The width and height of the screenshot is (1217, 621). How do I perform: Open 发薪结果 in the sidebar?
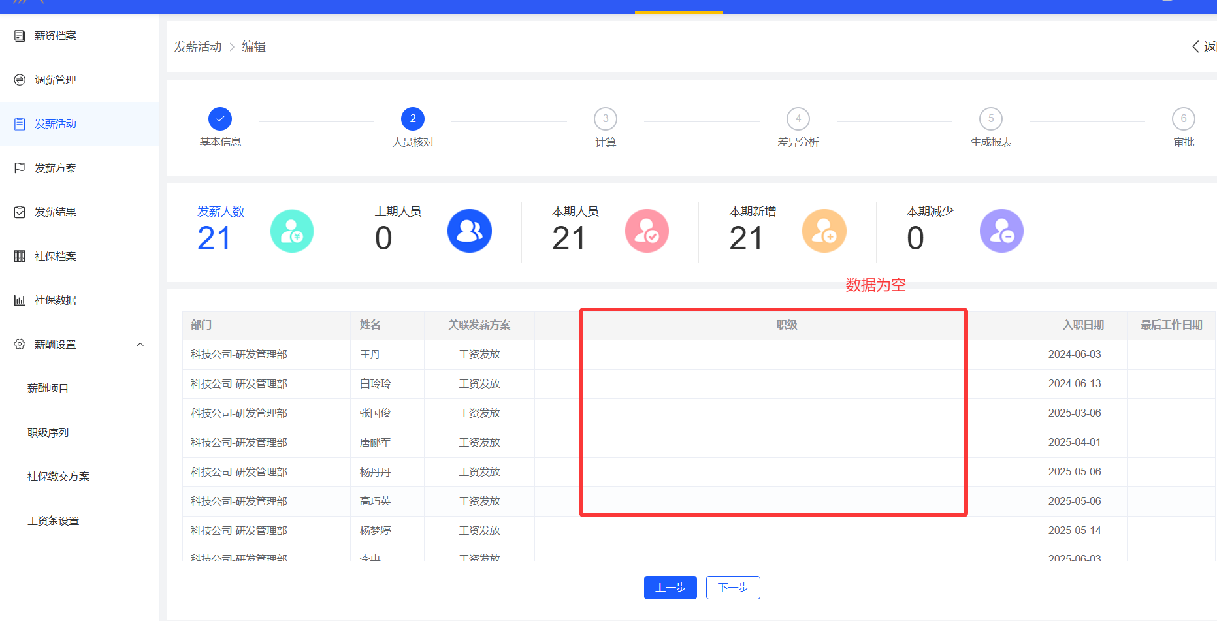(56, 212)
